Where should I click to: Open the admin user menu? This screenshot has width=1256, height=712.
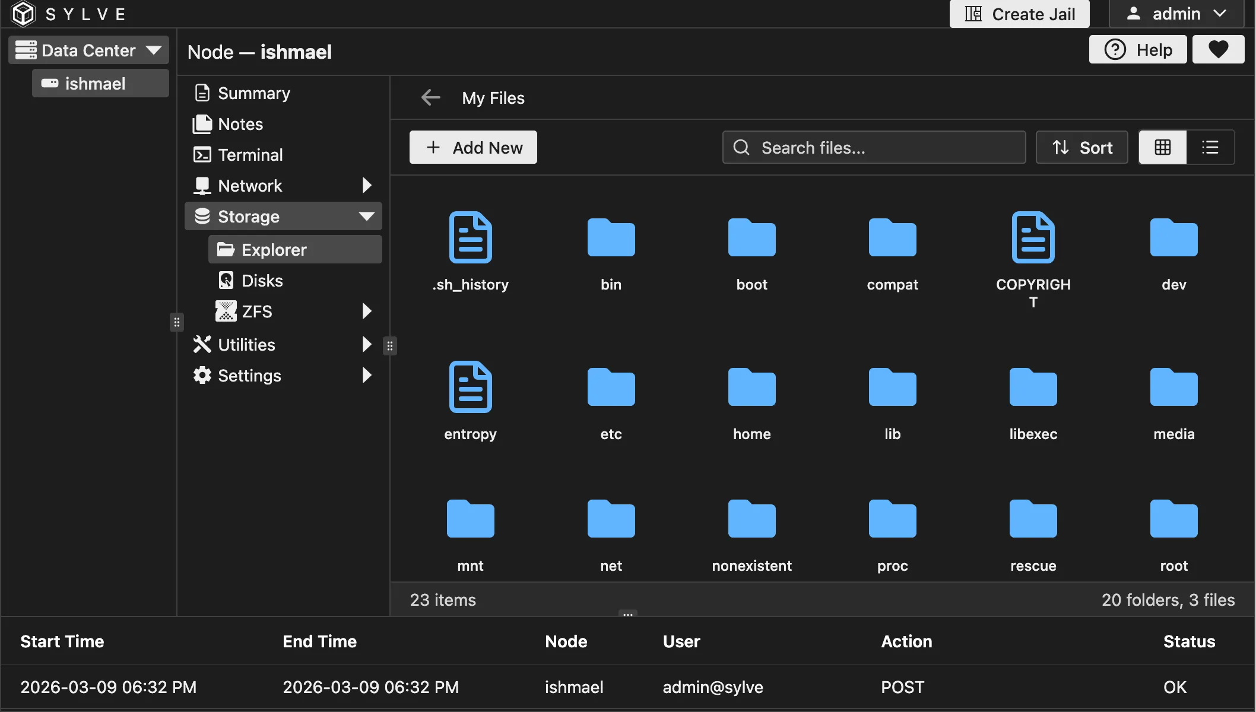[1175, 13]
